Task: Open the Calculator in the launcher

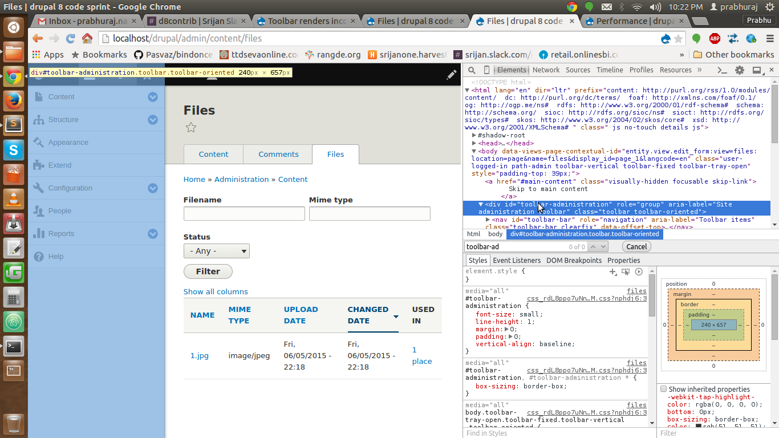Action: pyautogui.click(x=14, y=297)
